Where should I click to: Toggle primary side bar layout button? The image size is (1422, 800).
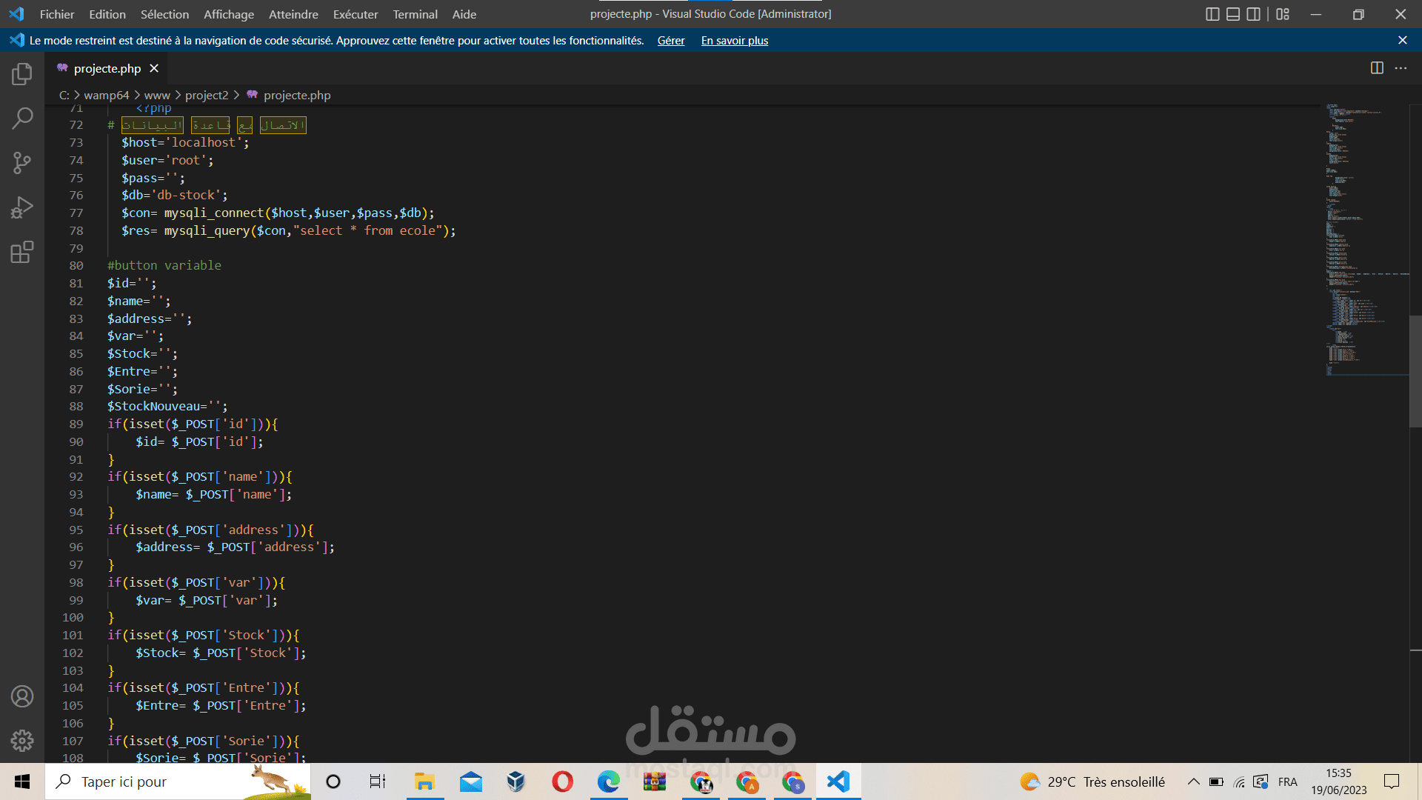[x=1212, y=14]
